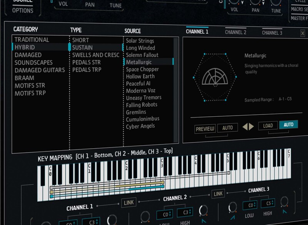308x225 pixels.
Task: Open Channel 3 HIGH note dropdown
Action: click(x=268, y=203)
